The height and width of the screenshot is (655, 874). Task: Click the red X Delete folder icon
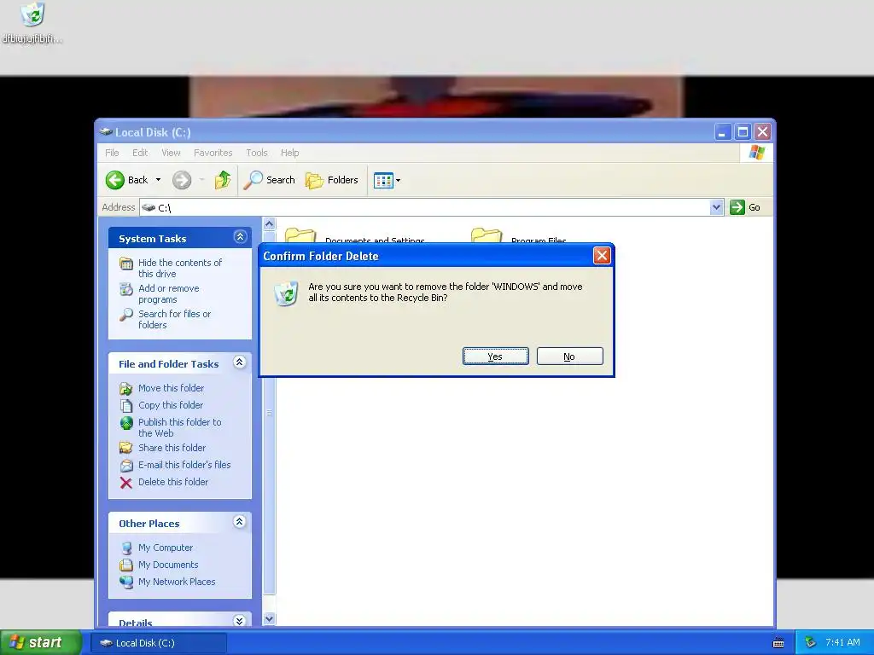[x=126, y=483]
